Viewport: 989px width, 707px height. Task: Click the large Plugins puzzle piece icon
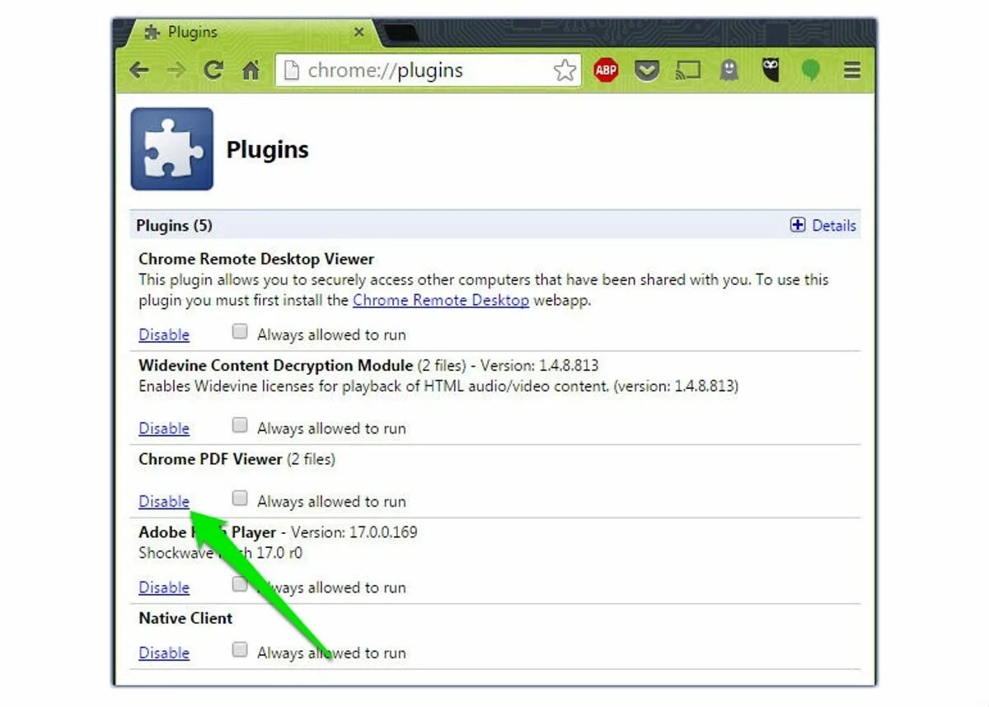172,149
